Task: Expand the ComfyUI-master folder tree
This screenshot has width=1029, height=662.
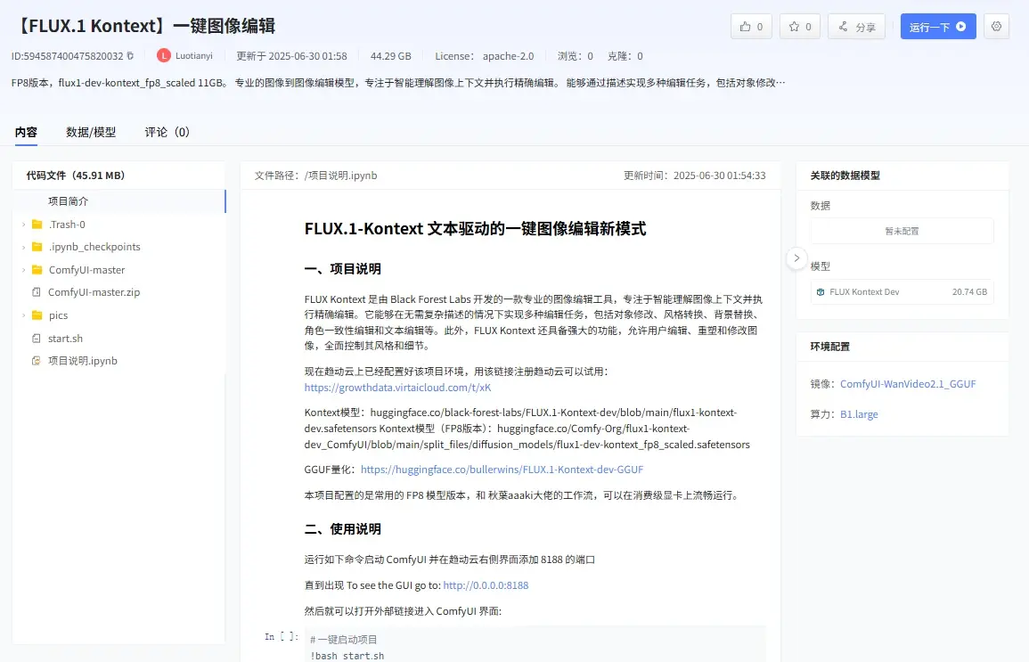Action: 24,270
